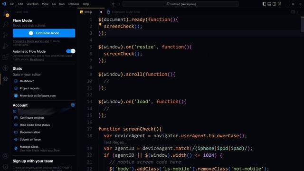
Task: Open the Selection menu
Action: (x=32, y=4)
